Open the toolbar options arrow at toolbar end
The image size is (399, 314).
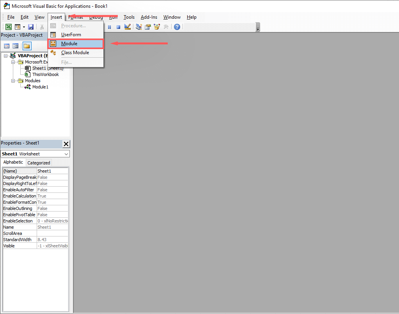[x=258, y=27]
